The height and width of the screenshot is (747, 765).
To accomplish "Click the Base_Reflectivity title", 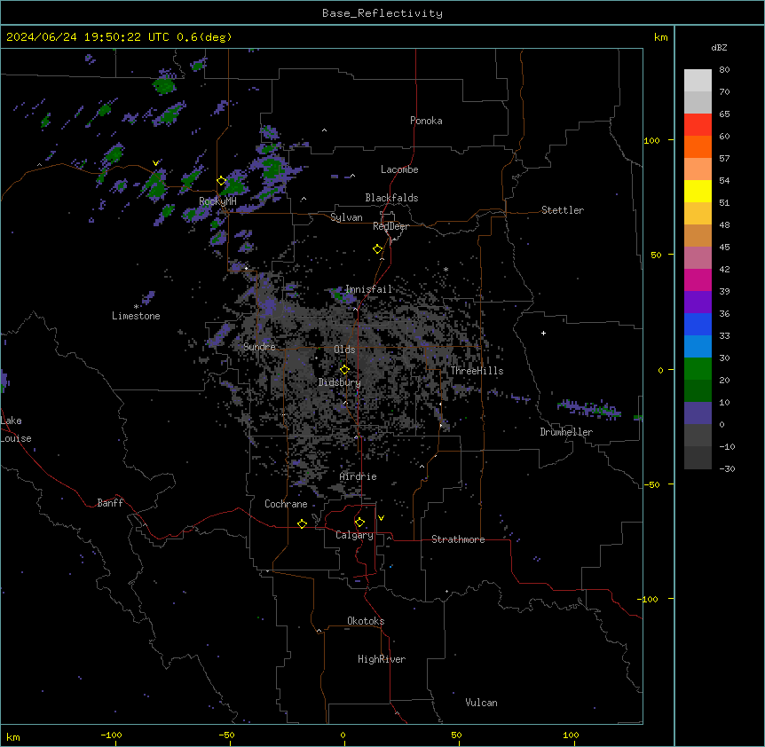I will click(382, 13).
